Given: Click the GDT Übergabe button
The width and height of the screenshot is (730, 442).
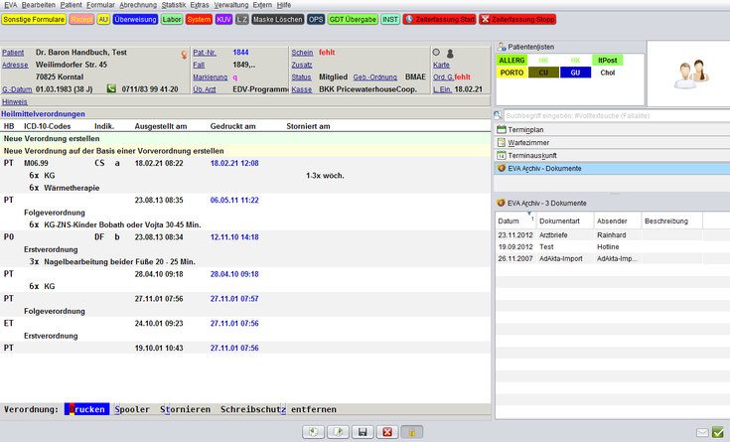Looking at the screenshot, I should click(x=353, y=19).
